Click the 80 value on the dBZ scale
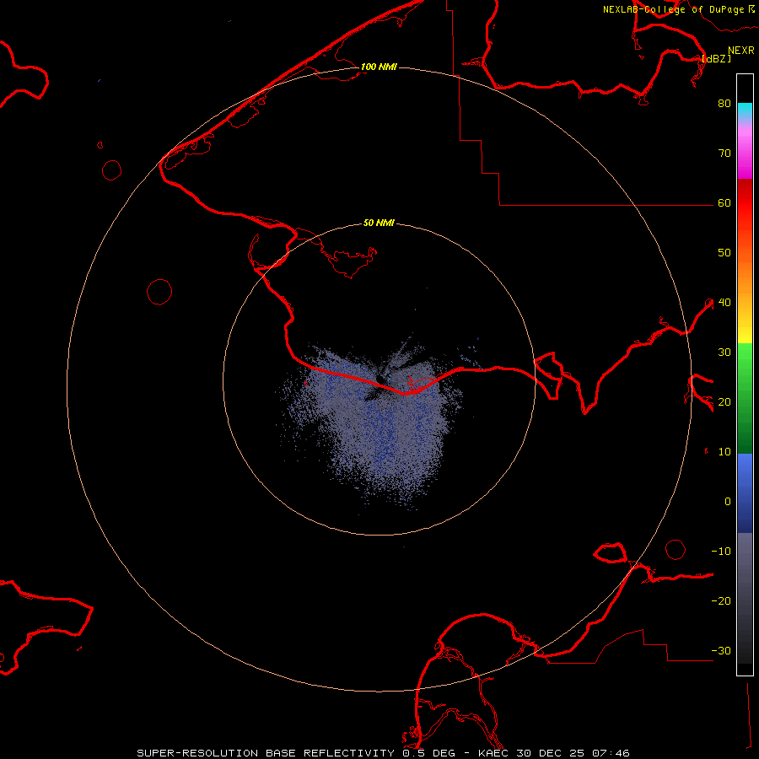This screenshot has height=759, width=759. 724,104
